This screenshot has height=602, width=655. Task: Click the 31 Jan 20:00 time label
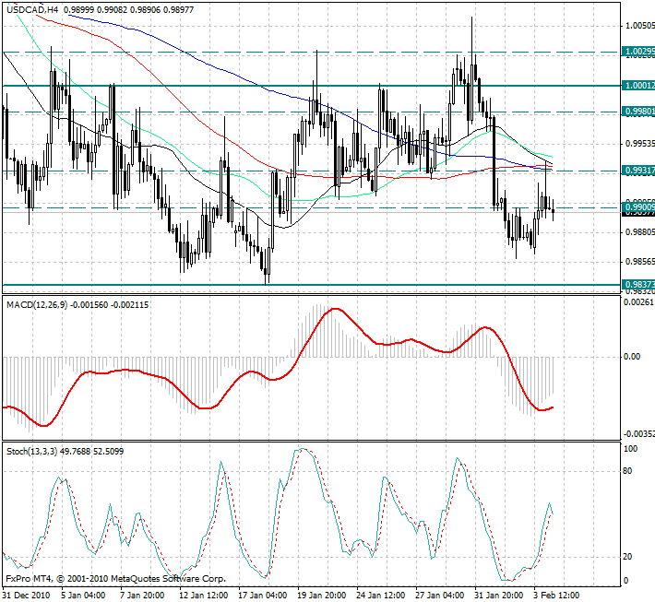pyautogui.click(x=499, y=595)
